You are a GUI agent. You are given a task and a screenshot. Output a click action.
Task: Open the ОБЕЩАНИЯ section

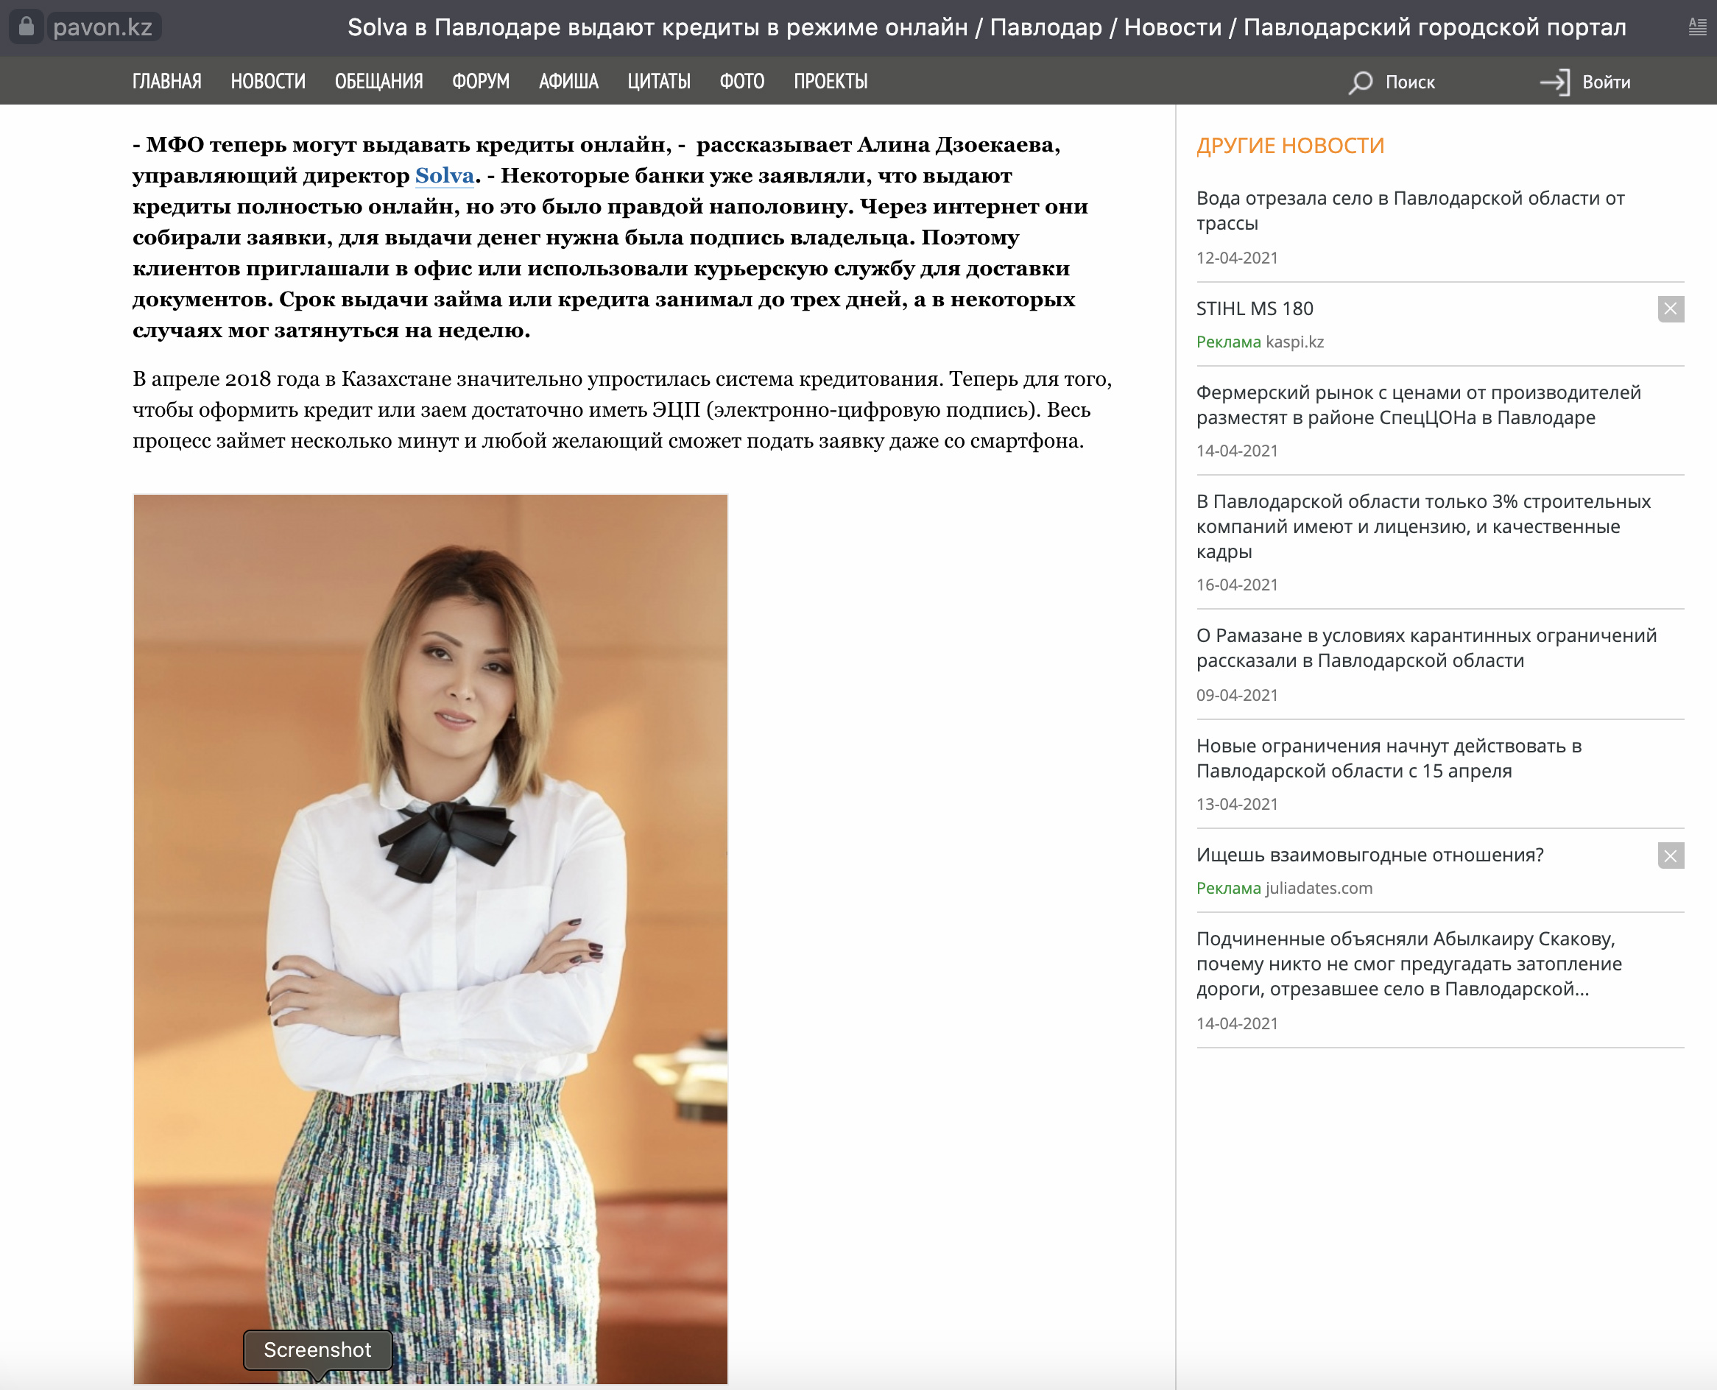[x=378, y=82]
